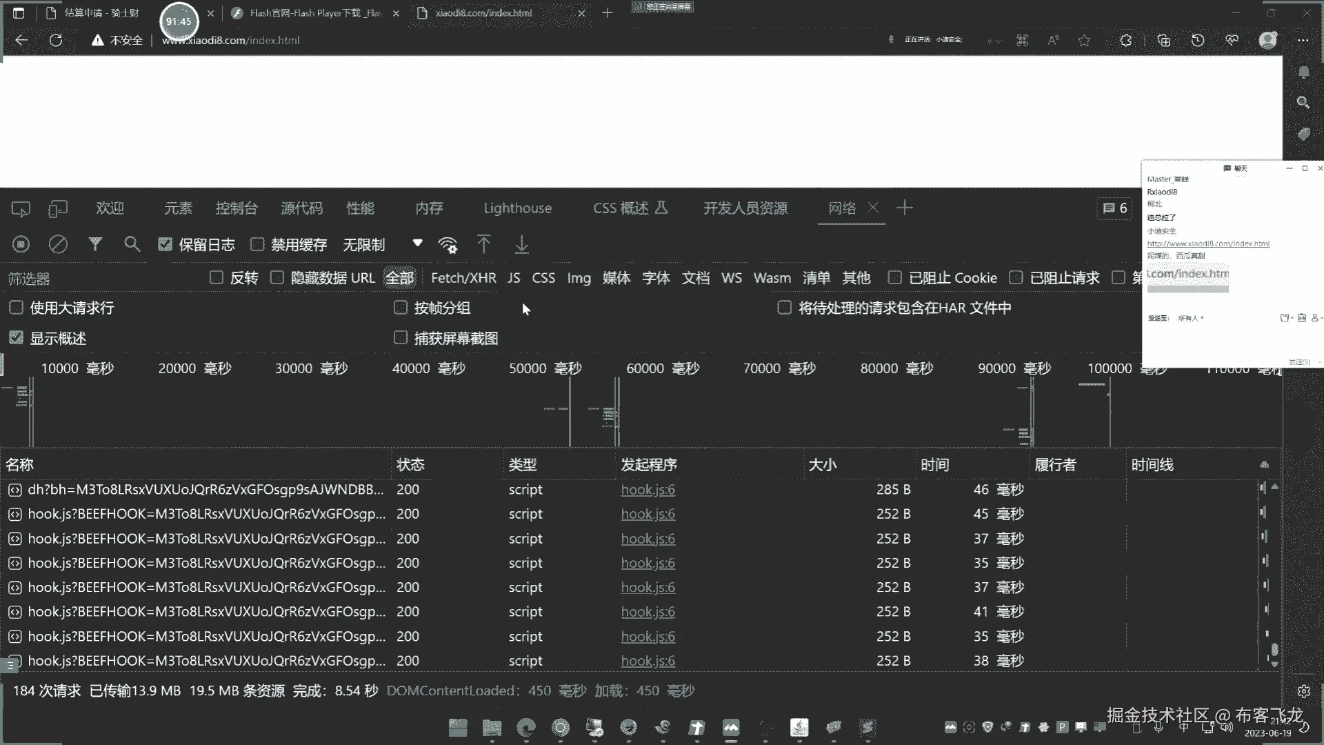1324x745 pixels.
Task: Open the Lighthouse tab
Action: click(x=517, y=208)
